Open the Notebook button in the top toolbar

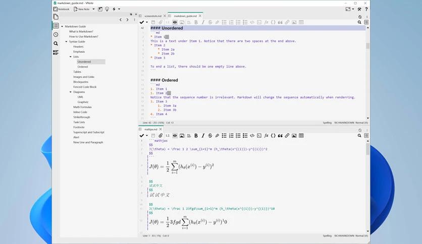[62, 9]
